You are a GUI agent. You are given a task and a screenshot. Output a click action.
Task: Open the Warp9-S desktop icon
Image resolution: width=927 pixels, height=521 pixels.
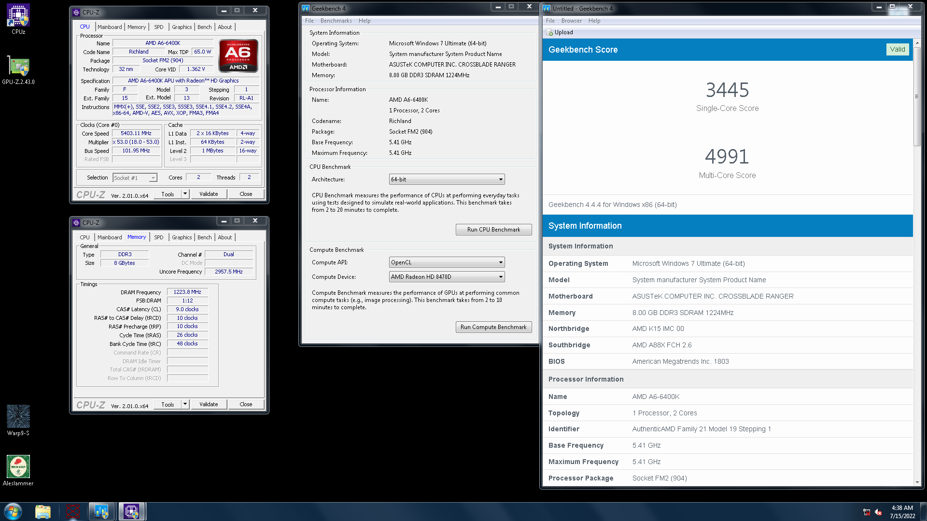coord(18,420)
